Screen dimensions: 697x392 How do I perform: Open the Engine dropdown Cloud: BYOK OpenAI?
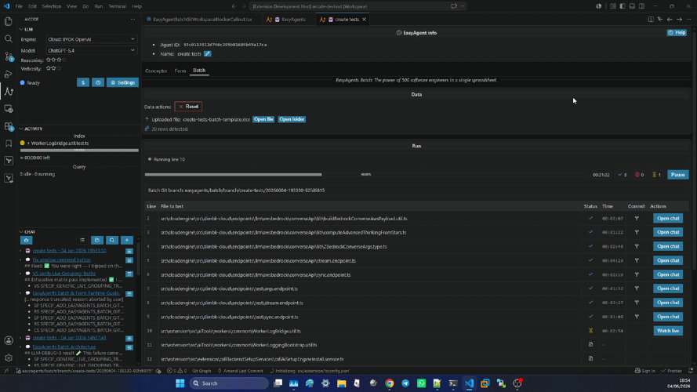click(x=91, y=39)
